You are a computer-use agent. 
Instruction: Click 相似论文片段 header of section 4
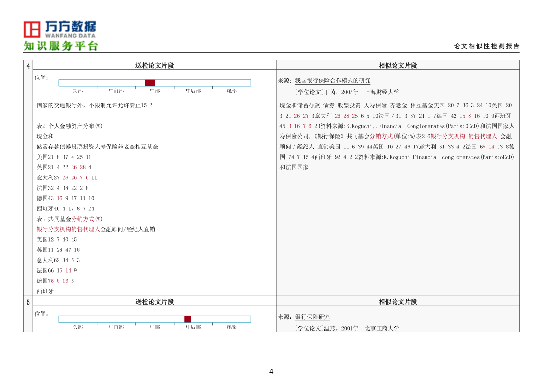398,65
